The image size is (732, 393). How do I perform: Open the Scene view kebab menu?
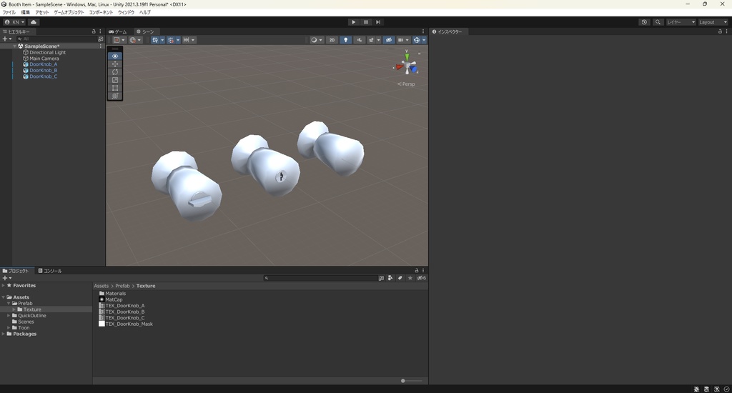click(423, 31)
